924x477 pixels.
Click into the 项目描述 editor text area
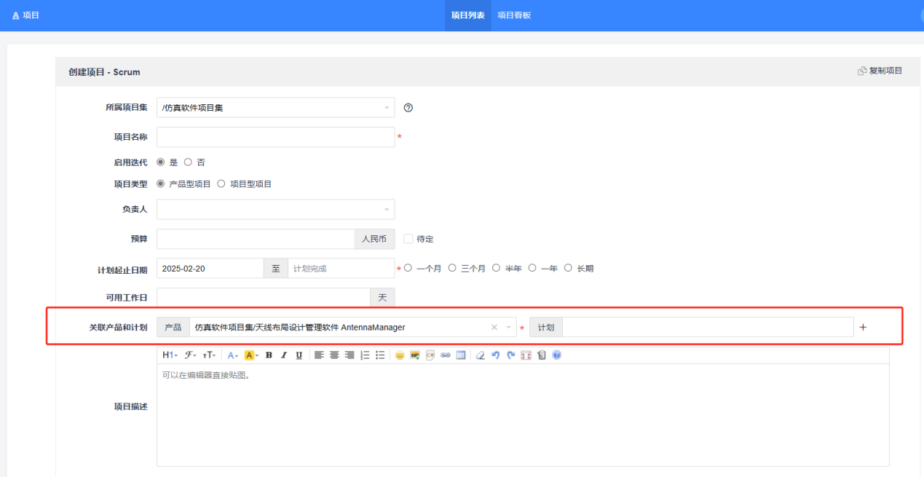tap(523, 414)
